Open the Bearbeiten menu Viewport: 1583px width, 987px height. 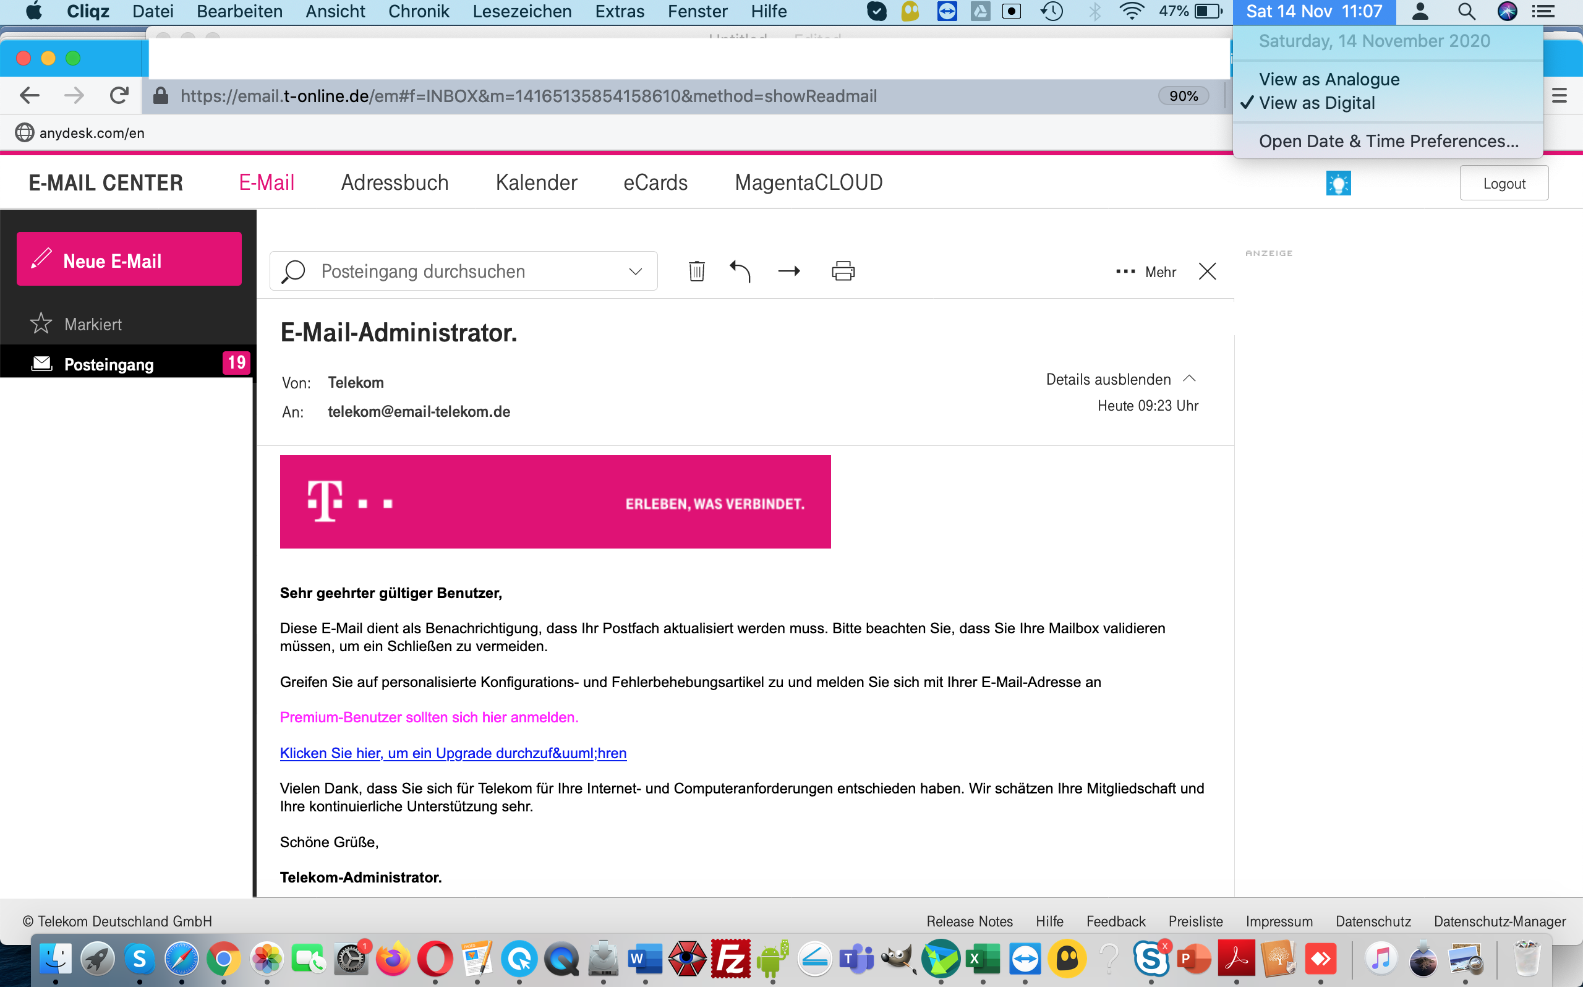239,11
